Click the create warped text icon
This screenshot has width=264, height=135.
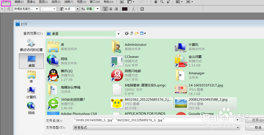[x=133, y=9]
